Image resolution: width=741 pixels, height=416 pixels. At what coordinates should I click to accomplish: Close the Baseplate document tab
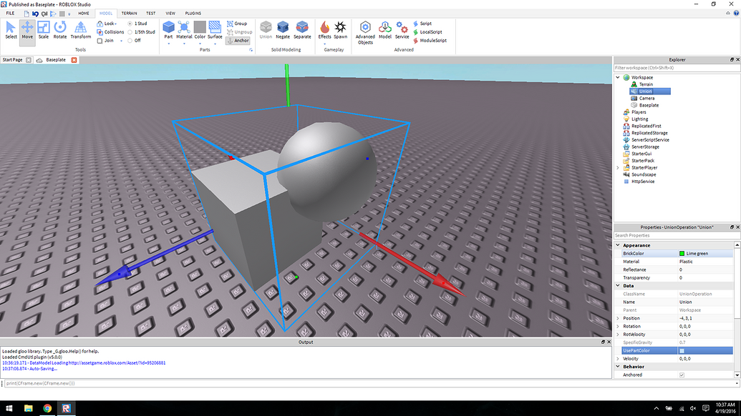74,60
